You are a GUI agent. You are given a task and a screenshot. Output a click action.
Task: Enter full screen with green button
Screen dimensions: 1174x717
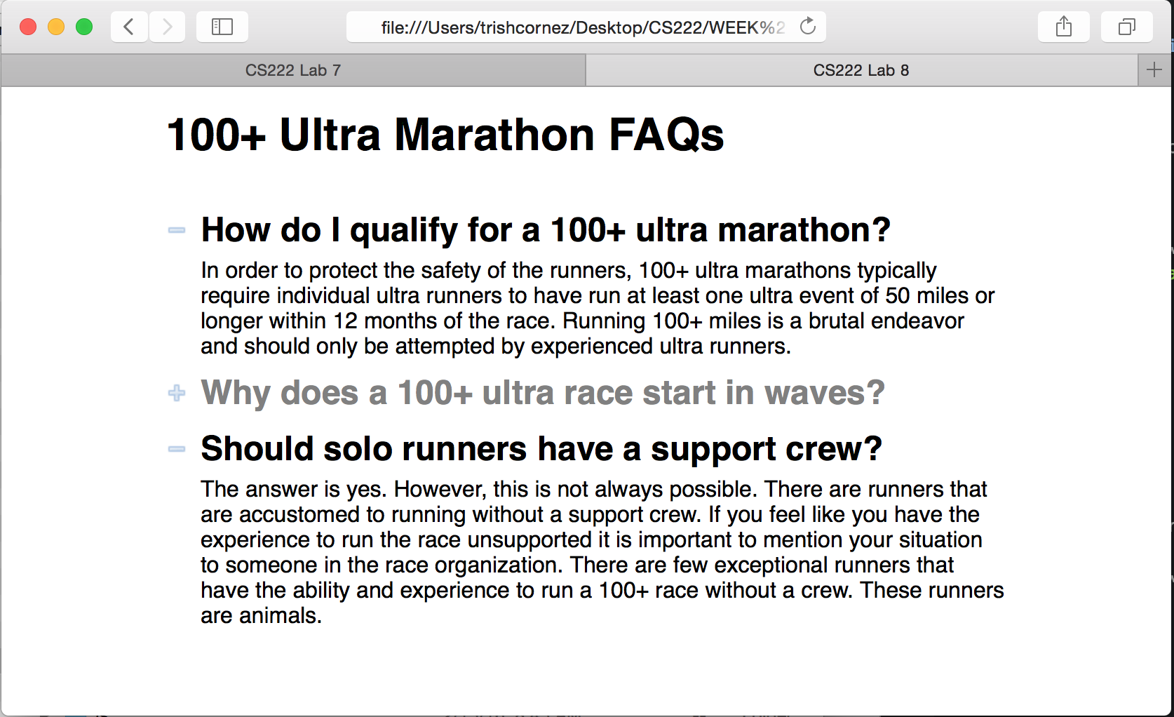[84, 27]
